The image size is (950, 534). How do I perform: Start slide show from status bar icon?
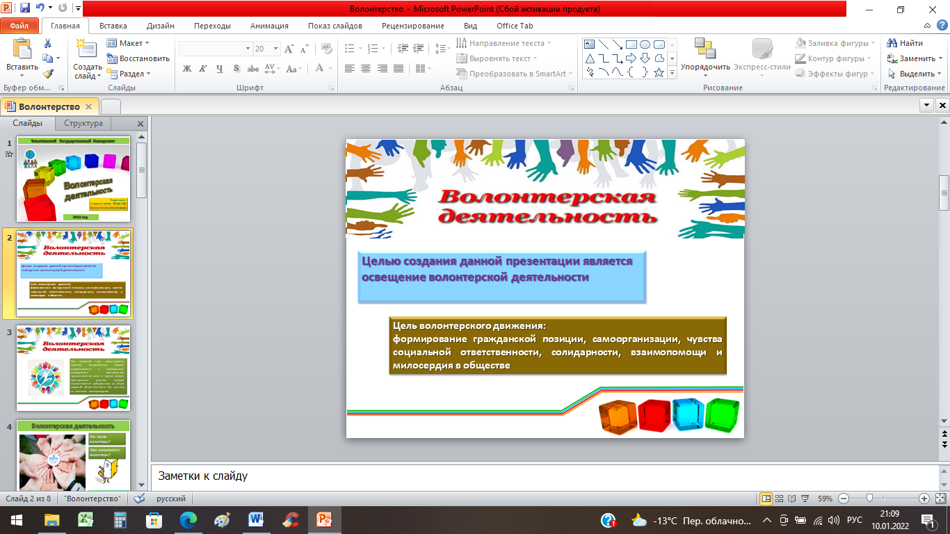[804, 499]
